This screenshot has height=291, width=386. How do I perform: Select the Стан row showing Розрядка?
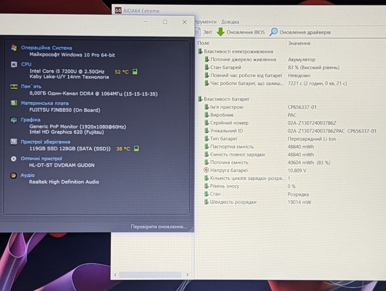256,194
